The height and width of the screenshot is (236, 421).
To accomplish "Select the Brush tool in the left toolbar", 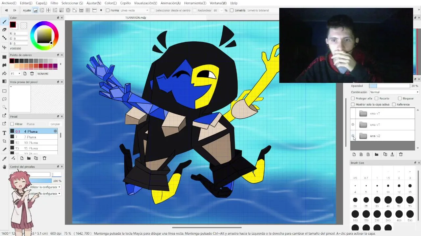I will coord(4,22).
